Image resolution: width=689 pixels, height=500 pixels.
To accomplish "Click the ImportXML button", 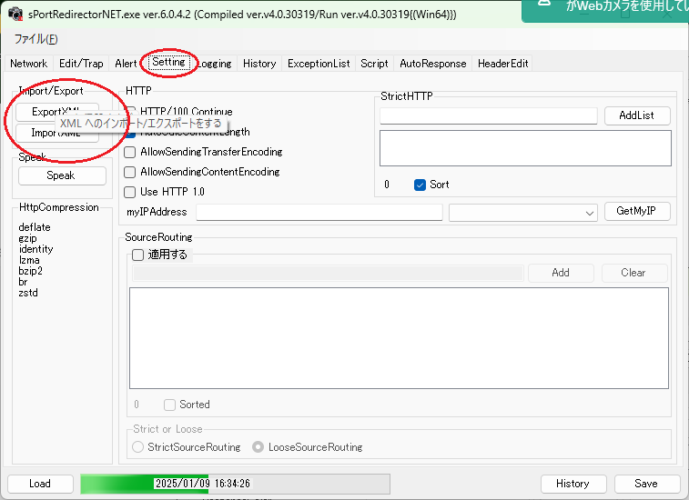I will (x=57, y=133).
